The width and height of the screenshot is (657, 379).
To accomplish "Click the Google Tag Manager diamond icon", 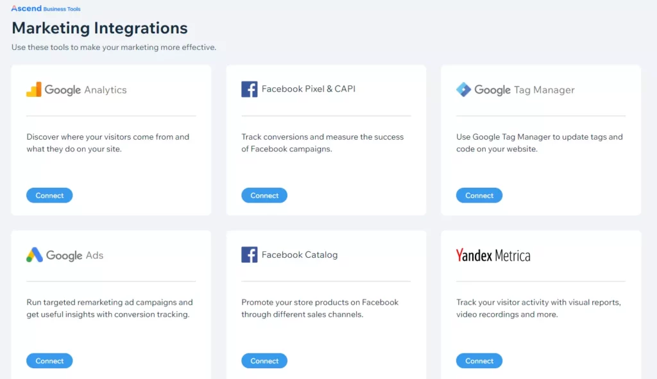I will coord(463,90).
